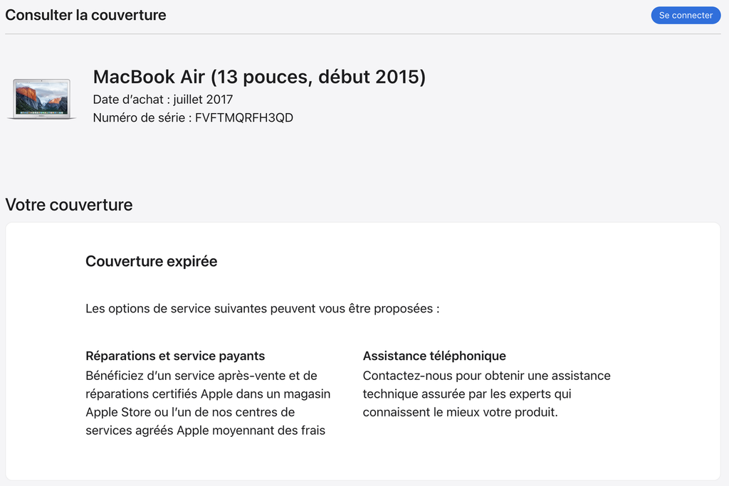Click the Votre couverture section heading

point(69,204)
